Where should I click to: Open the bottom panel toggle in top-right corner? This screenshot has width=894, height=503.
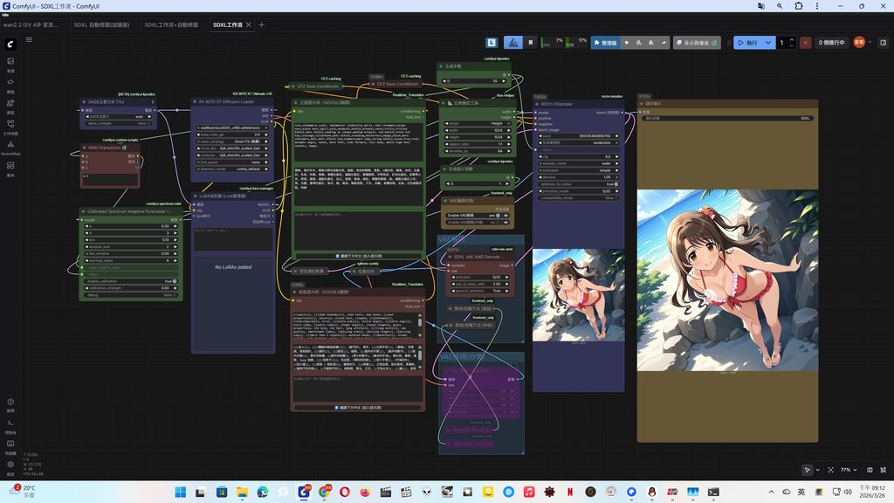pos(884,43)
